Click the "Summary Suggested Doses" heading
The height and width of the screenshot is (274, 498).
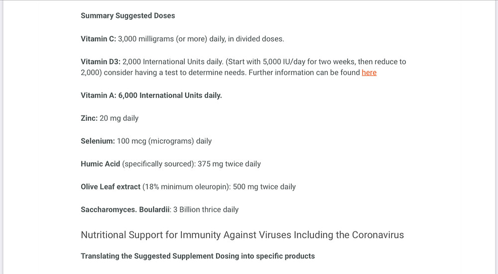point(127,15)
